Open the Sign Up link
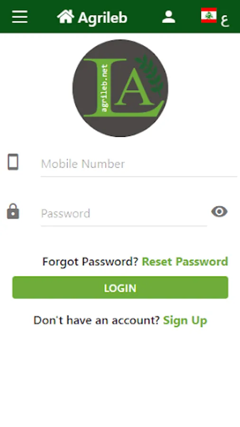Screen dimensions: 240x427 (x=185, y=321)
